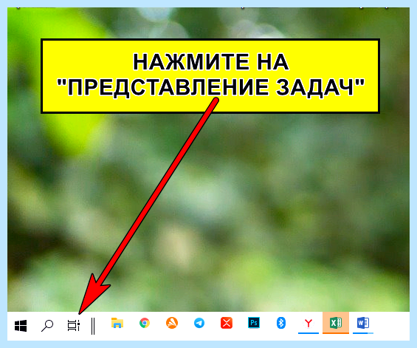
Task: Open Telegram from the taskbar
Action: pyautogui.click(x=199, y=323)
